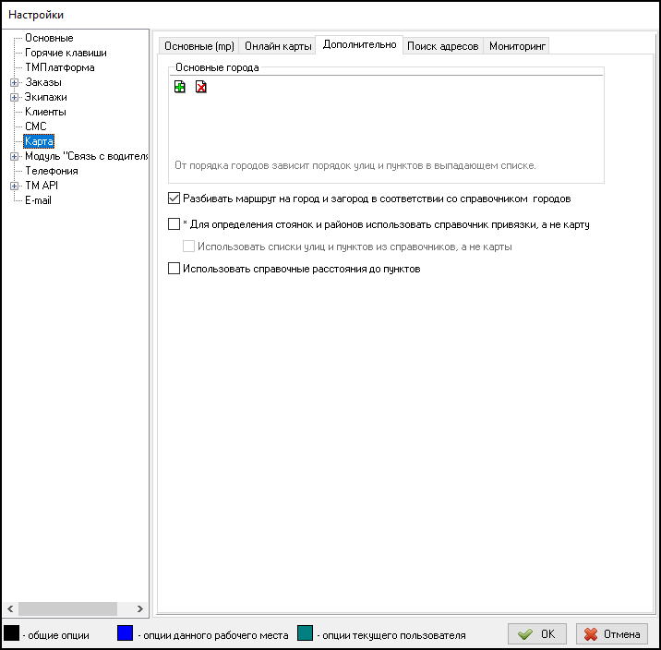This screenshot has height=650, width=661.
Task: Switch to the Онлайн карты tab
Action: 278,46
